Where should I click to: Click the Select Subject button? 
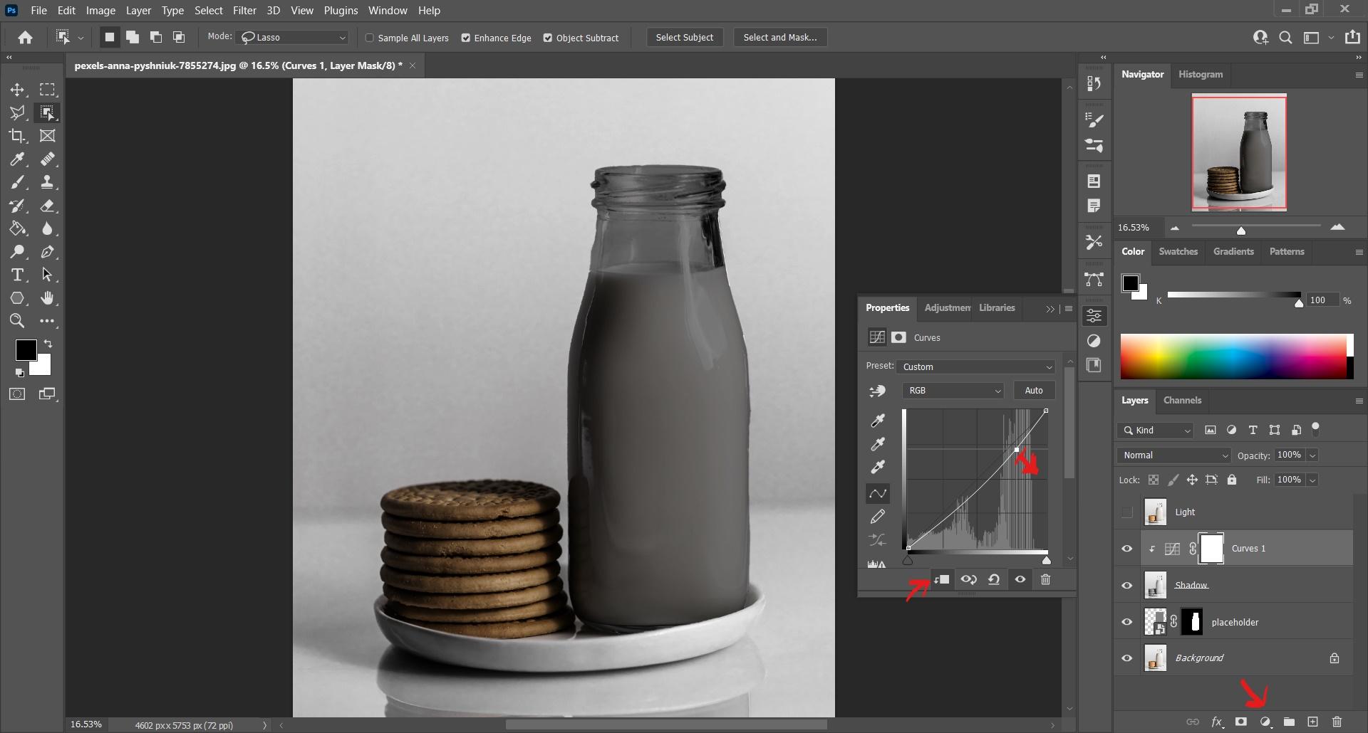684,38
